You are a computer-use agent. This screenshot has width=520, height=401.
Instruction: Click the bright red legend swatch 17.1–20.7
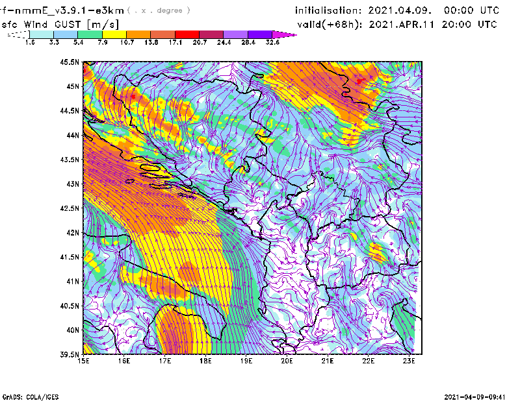coord(187,34)
